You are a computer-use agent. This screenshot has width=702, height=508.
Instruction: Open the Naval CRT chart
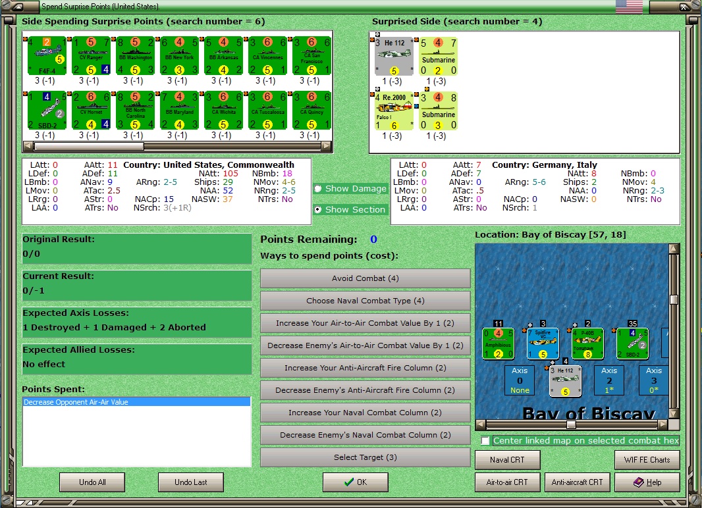pyautogui.click(x=507, y=460)
